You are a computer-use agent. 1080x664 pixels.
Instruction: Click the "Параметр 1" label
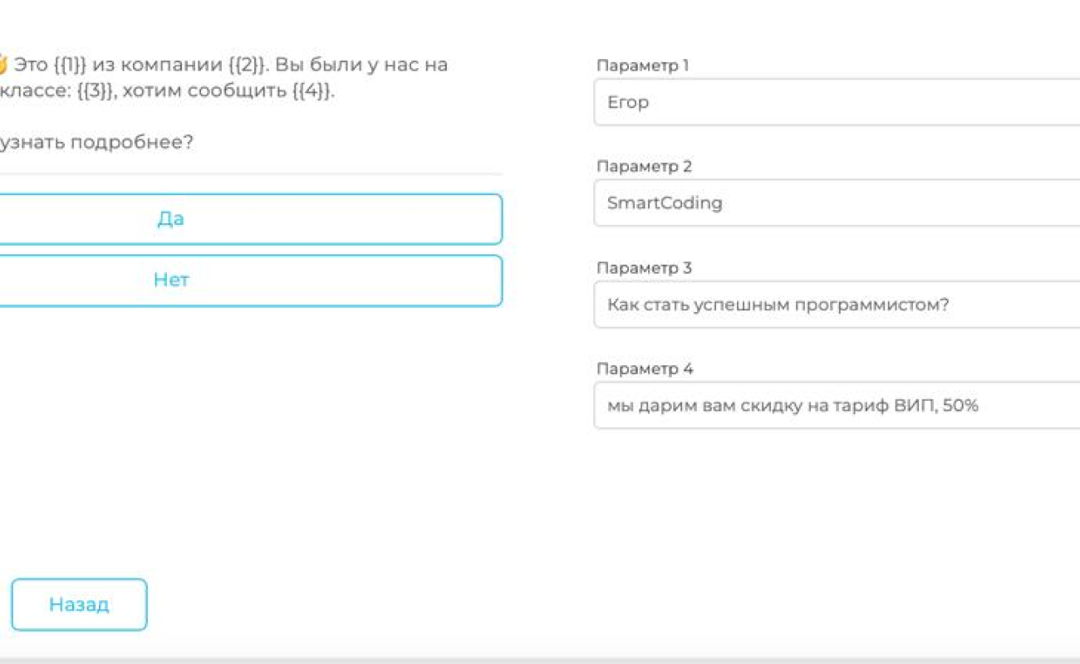(x=643, y=66)
